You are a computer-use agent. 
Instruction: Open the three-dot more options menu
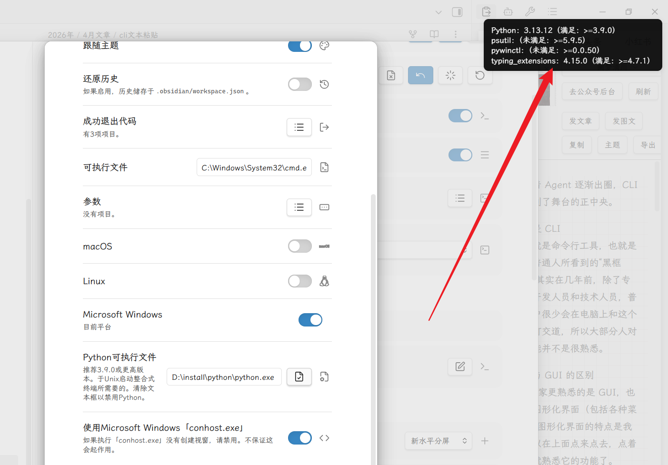tap(456, 34)
